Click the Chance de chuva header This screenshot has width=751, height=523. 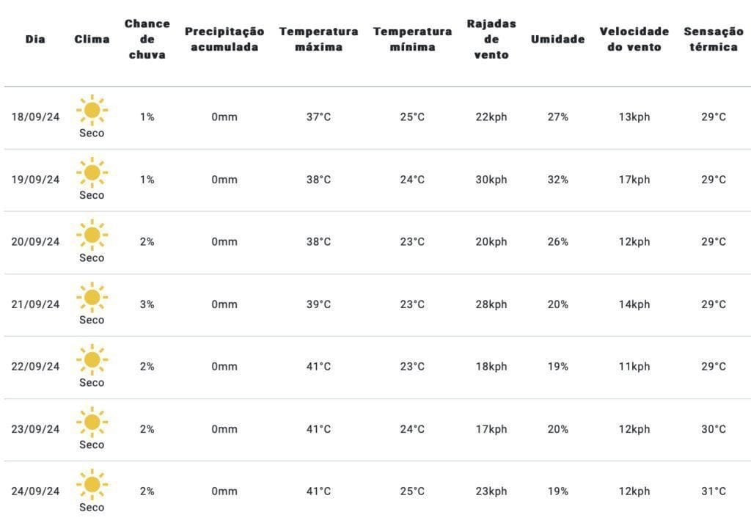click(147, 40)
